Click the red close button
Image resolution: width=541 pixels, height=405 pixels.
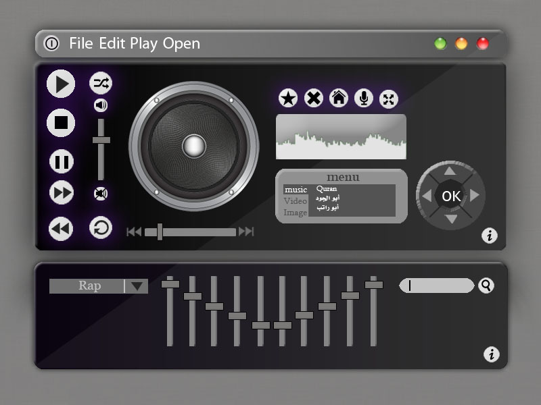coord(482,44)
